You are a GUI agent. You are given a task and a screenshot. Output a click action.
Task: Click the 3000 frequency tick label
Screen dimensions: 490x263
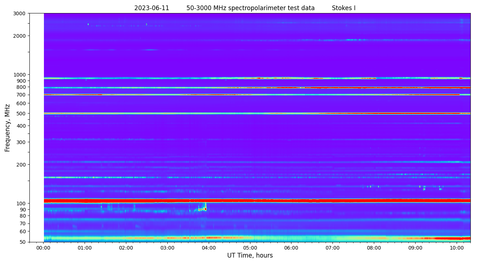coord(19,13)
